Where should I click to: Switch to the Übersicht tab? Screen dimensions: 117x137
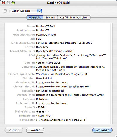click(x=35, y=17)
